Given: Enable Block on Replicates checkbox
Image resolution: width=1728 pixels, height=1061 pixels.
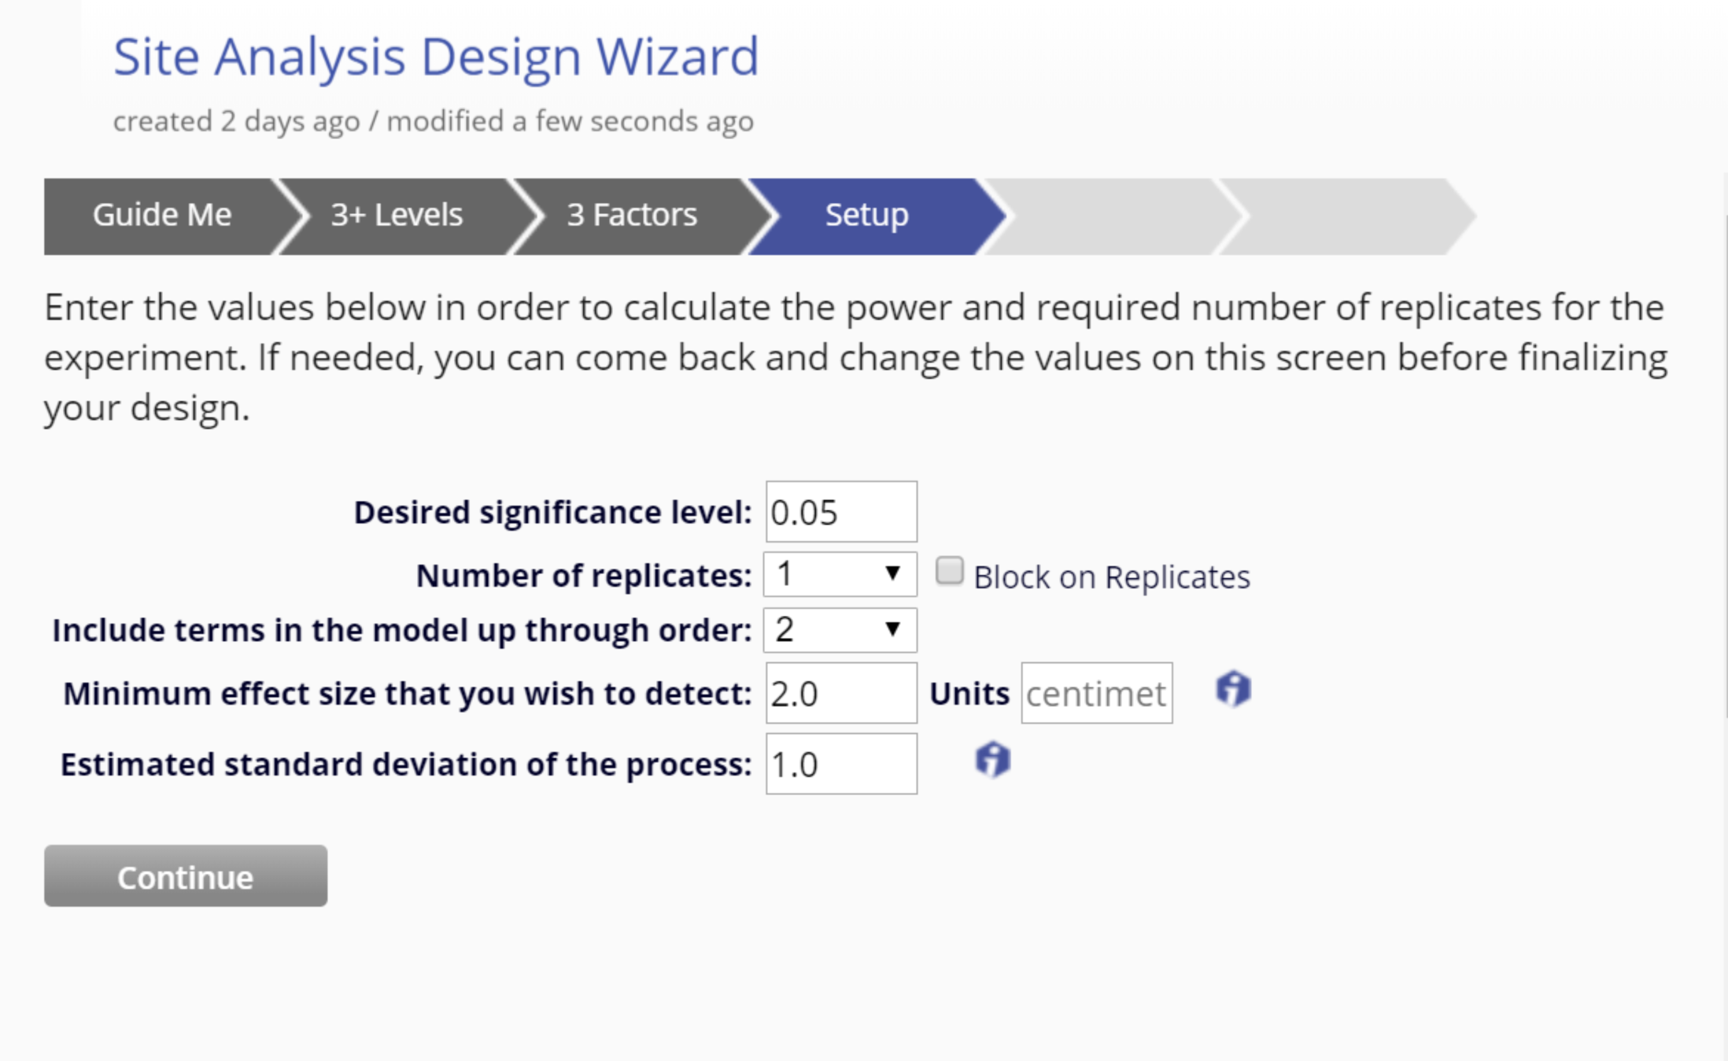Looking at the screenshot, I should (x=949, y=571).
